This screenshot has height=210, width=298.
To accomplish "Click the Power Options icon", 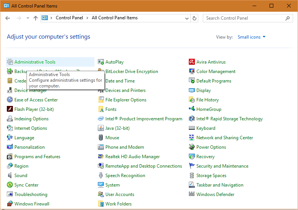I will tap(192, 147).
